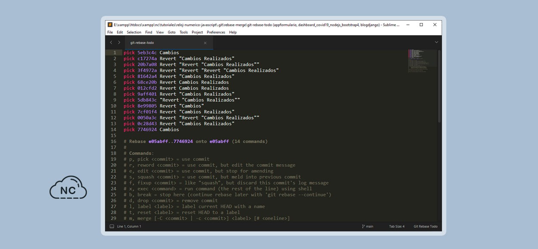Open the tab list dropdown arrow
Viewport: 538px width, 249px height.
(436, 43)
